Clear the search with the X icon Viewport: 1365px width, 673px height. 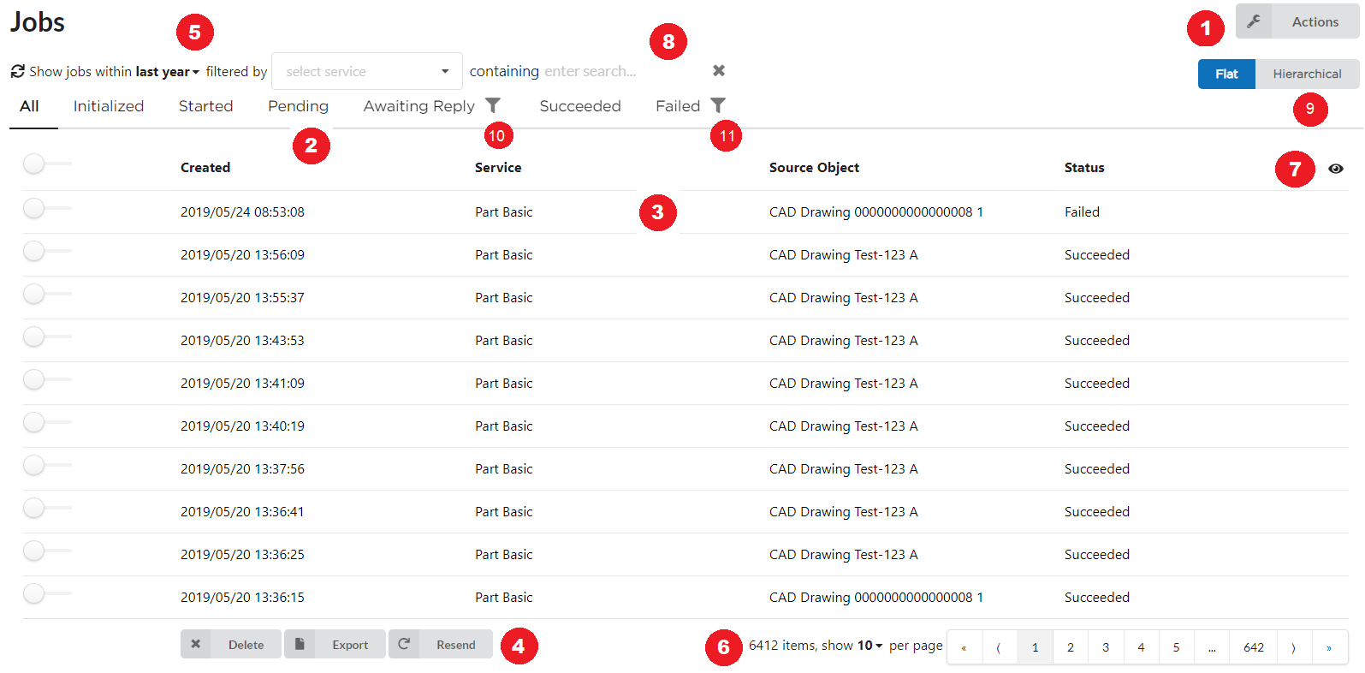pos(719,70)
